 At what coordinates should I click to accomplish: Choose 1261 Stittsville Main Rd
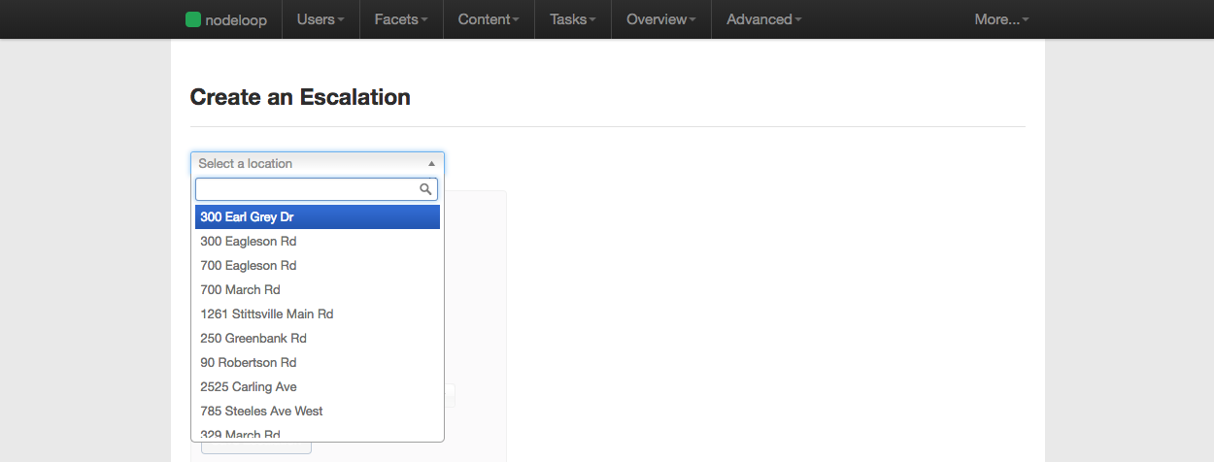click(318, 314)
